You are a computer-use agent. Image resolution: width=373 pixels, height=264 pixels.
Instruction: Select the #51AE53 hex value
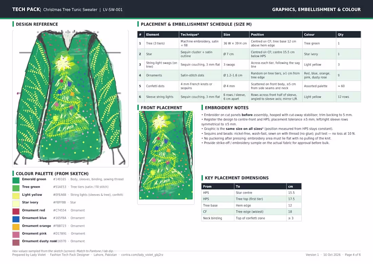pos(59,187)
